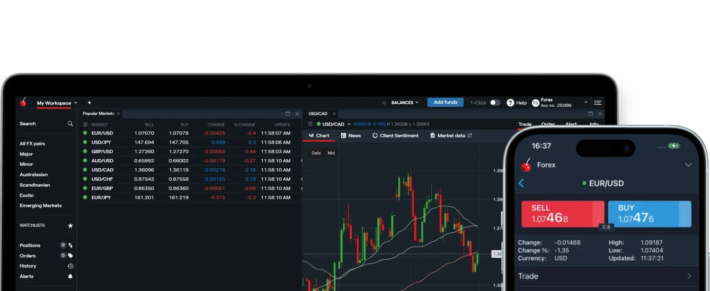This screenshot has width=710, height=291.
Task: Close the Popular Markets tab
Action: point(118,114)
